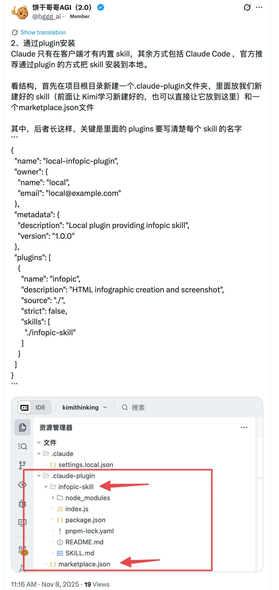Open the SKILL.md file
The height and width of the screenshot is (590, 279).
tap(80, 553)
